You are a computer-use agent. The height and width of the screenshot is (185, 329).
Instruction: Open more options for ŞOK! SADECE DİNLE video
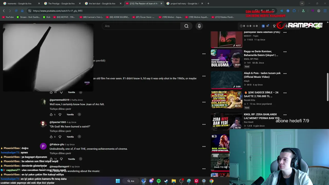(x=285, y=93)
